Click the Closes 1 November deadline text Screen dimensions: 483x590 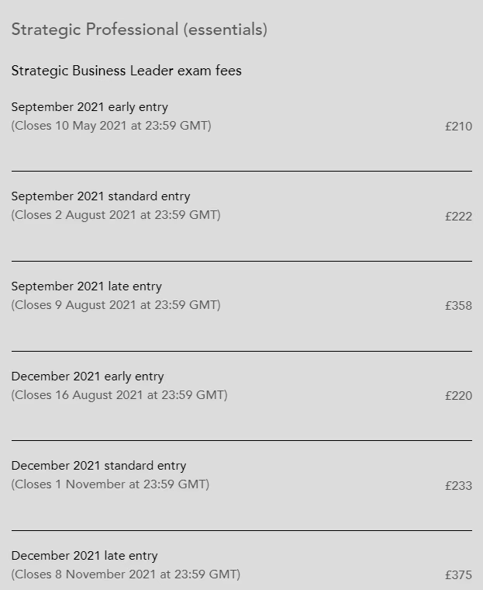click(110, 484)
